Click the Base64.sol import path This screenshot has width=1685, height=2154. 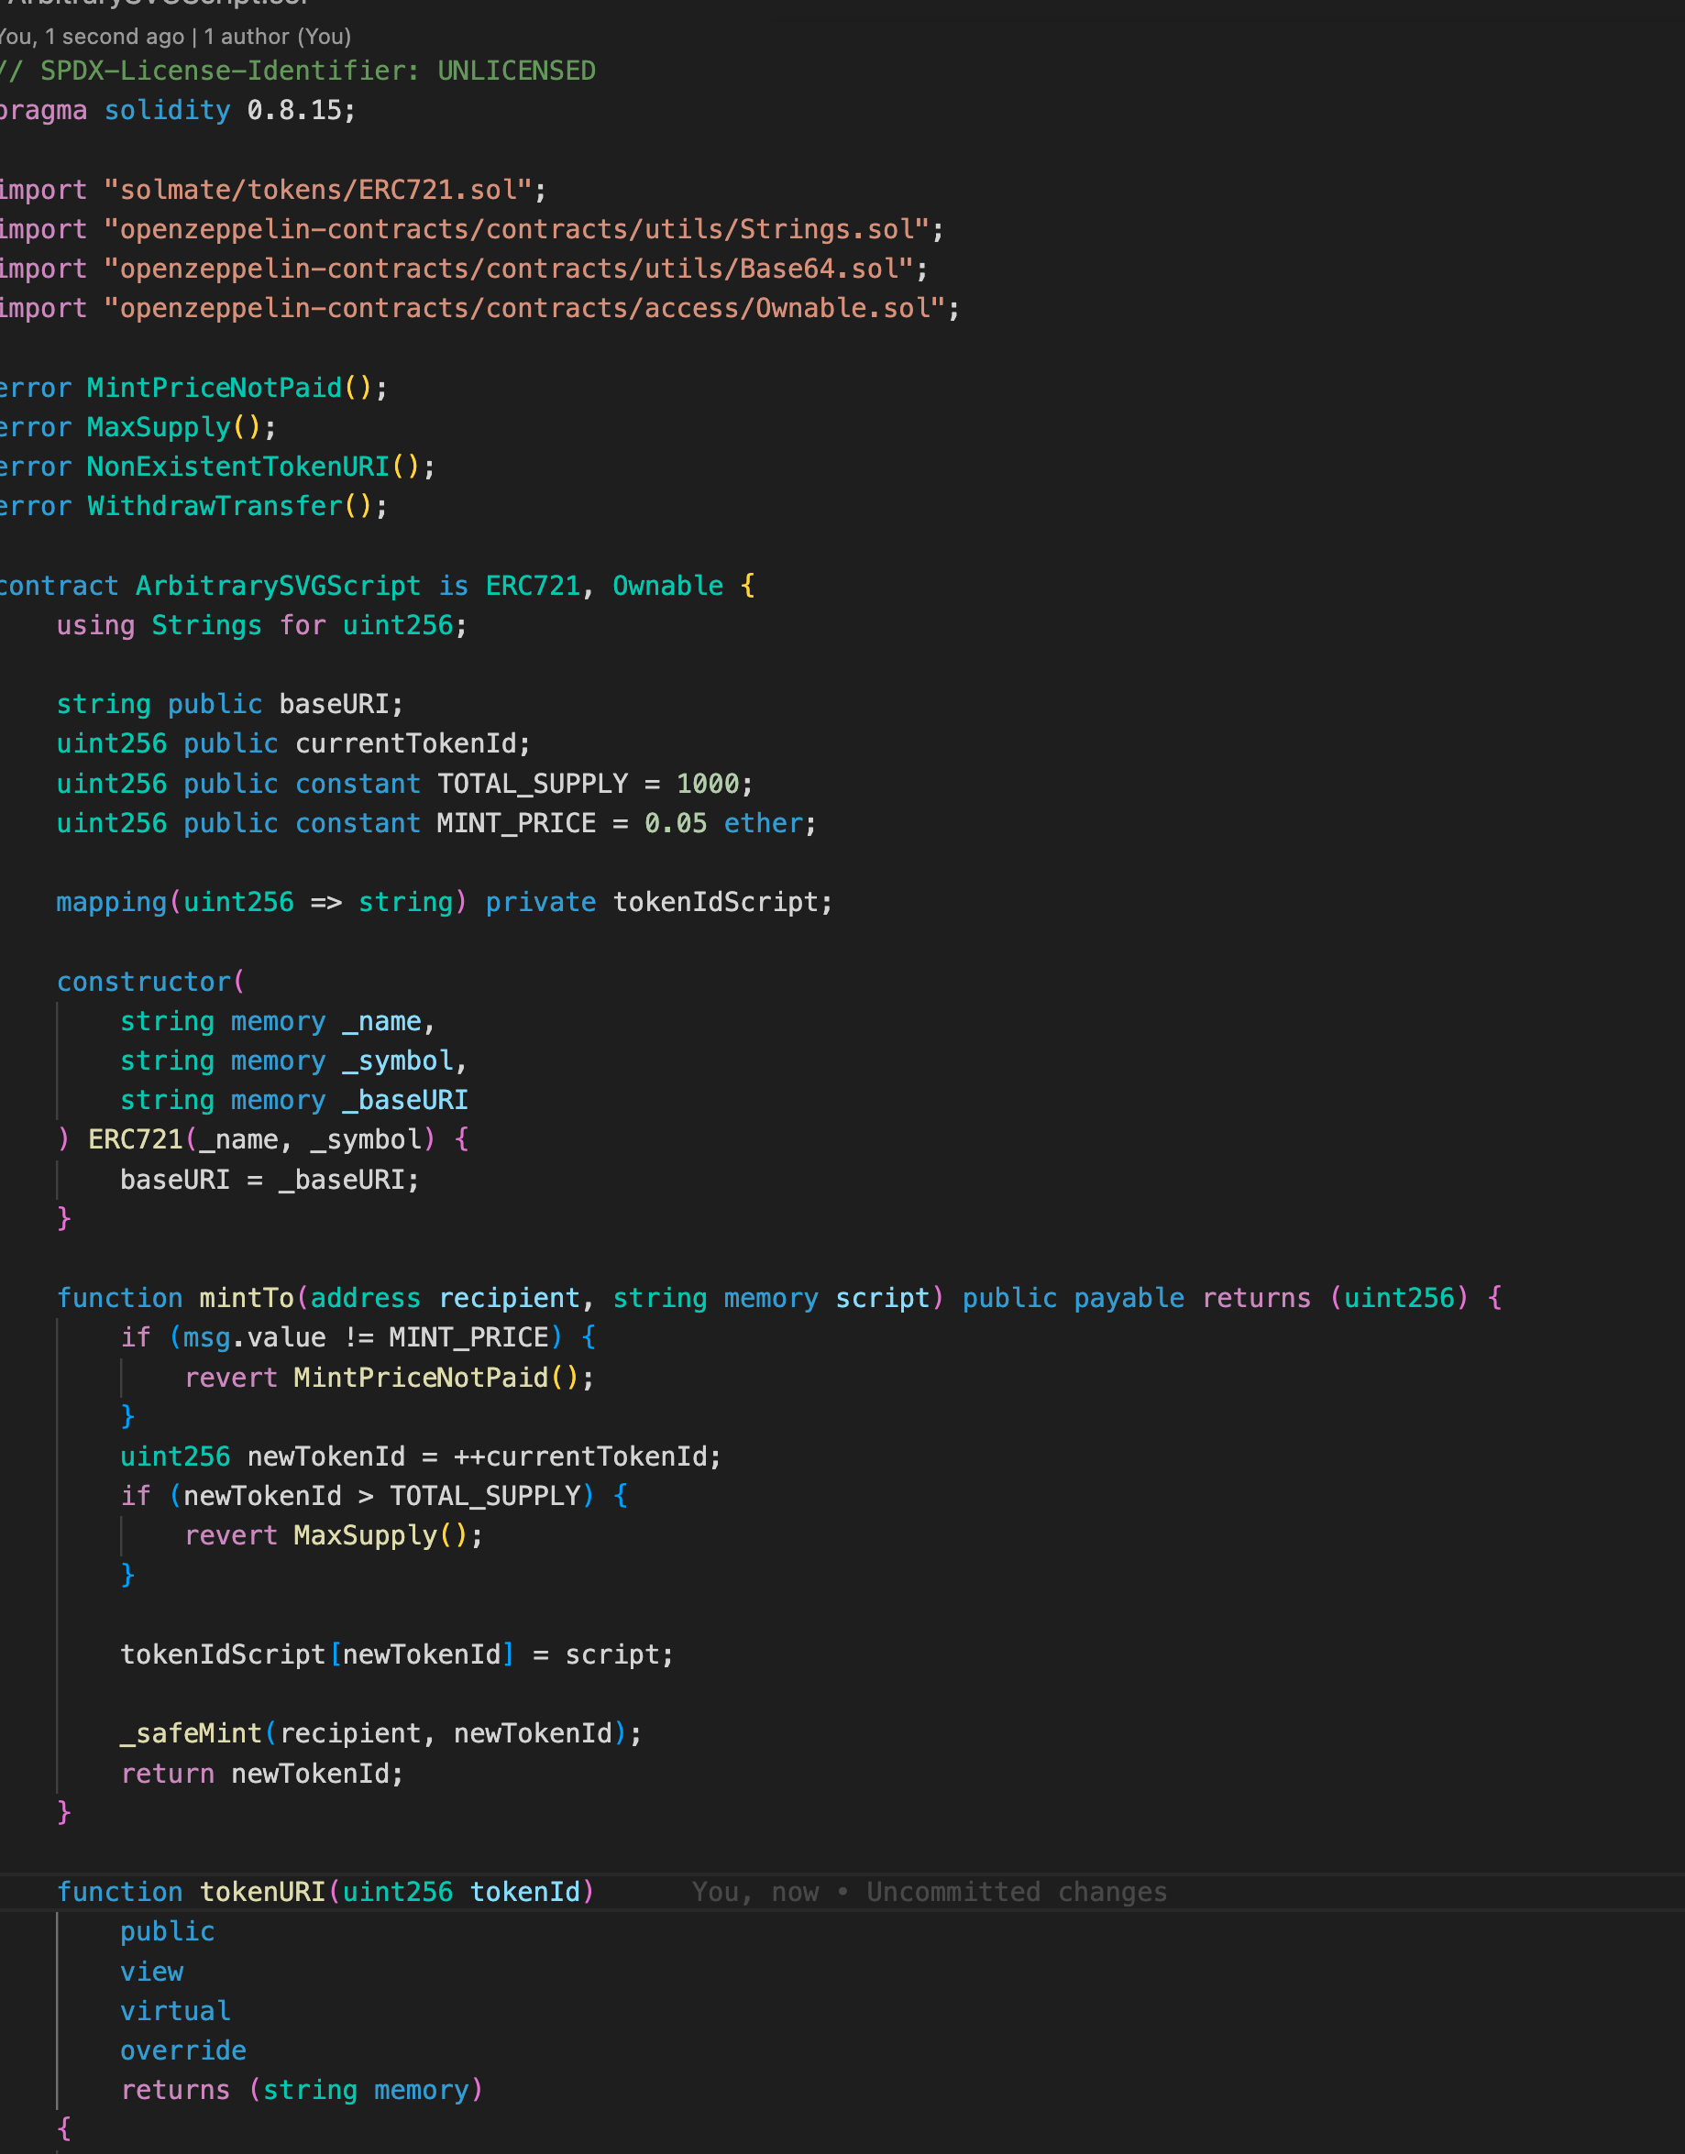pyautogui.click(x=508, y=269)
